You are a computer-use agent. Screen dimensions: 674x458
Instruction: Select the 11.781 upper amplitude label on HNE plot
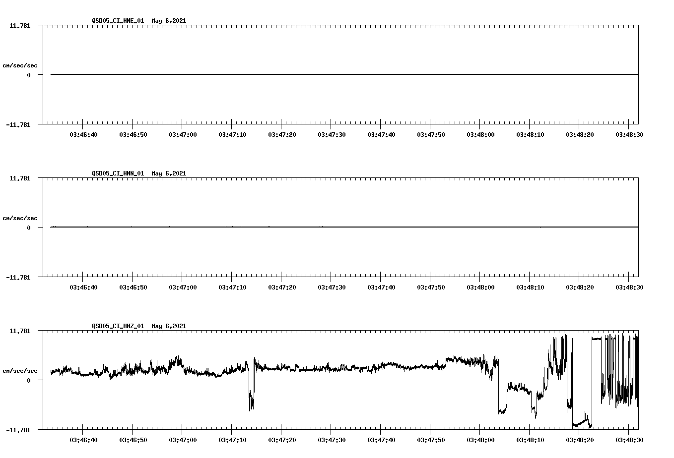coord(20,25)
